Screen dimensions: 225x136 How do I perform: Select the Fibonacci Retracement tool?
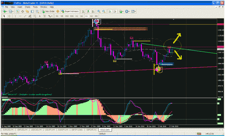tap(35, 16)
